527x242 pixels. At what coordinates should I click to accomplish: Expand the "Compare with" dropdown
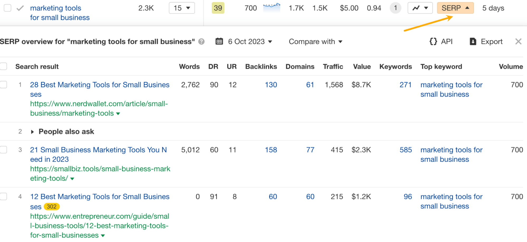click(316, 41)
